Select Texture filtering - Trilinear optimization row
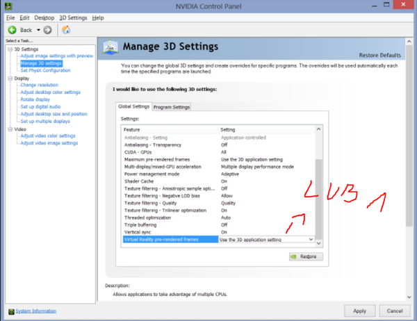Image resolution: width=417 pixels, height=321 pixels. pyautogui.click(x=219, y=211)
